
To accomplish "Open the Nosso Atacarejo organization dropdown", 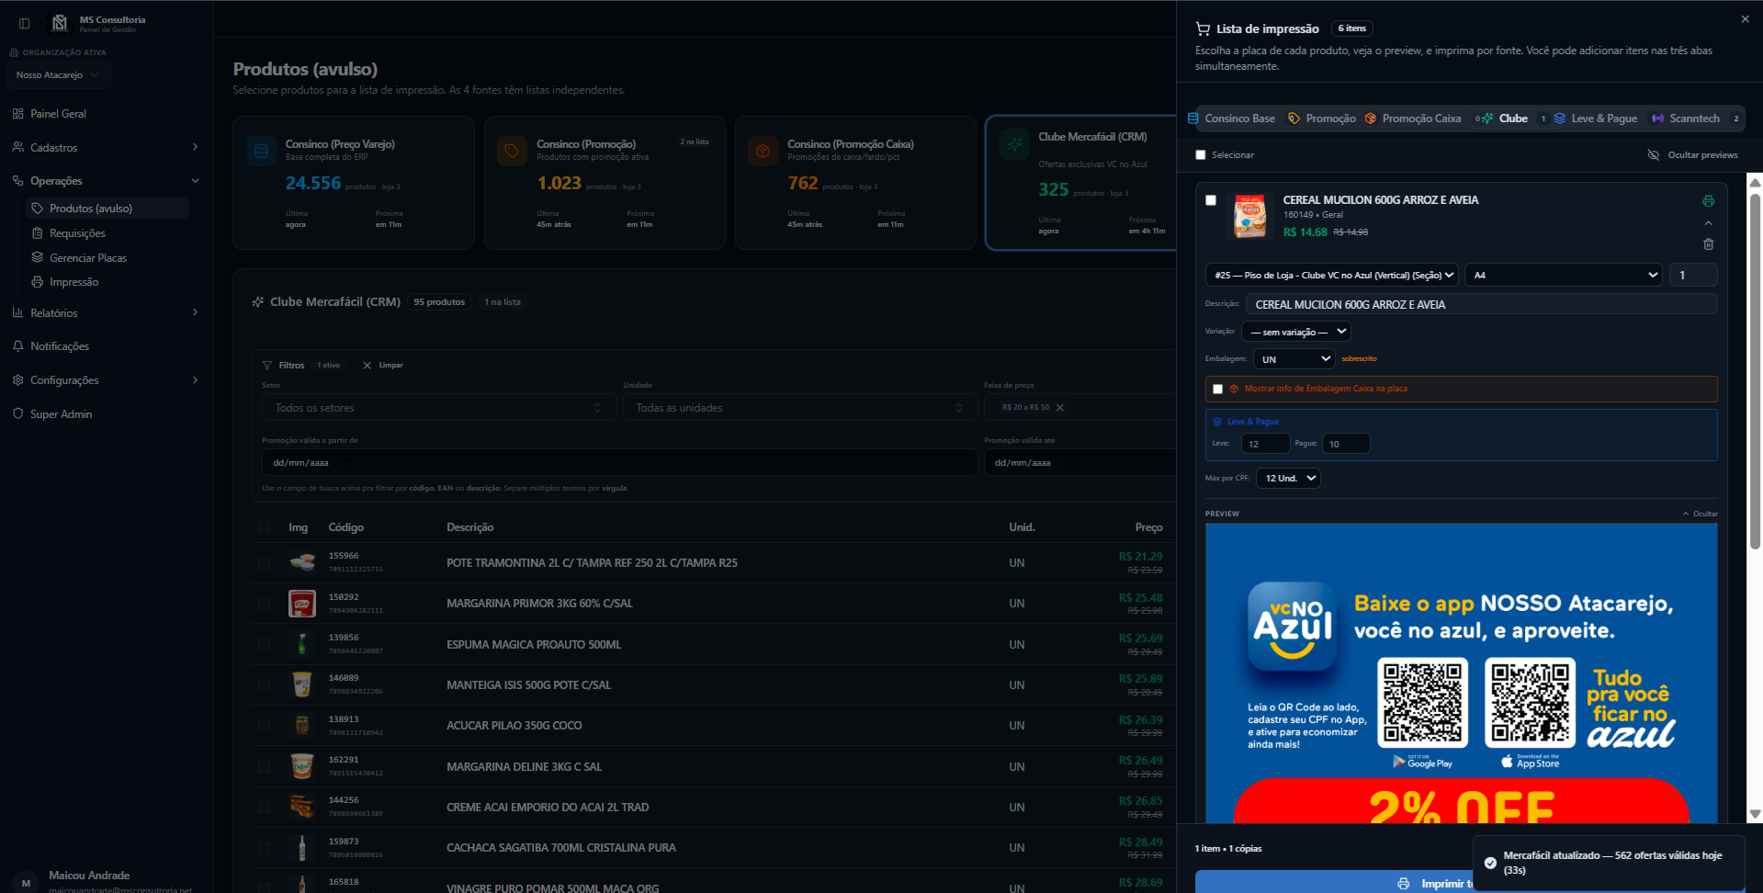I will pos(58,75).
